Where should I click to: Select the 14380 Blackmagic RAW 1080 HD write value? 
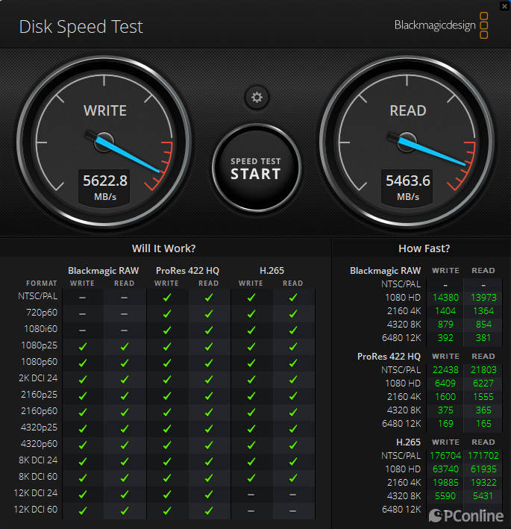pos(445,298)
